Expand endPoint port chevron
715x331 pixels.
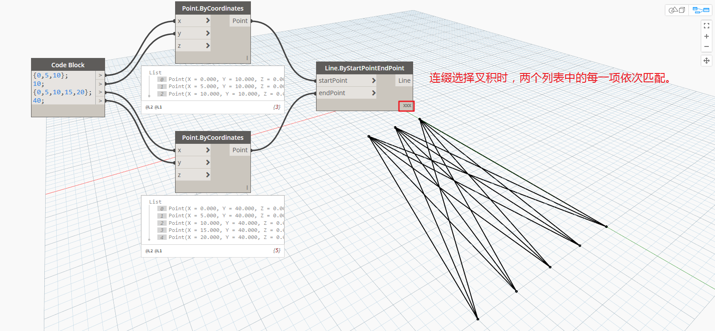pyautogui.click(x=374, y=93)
